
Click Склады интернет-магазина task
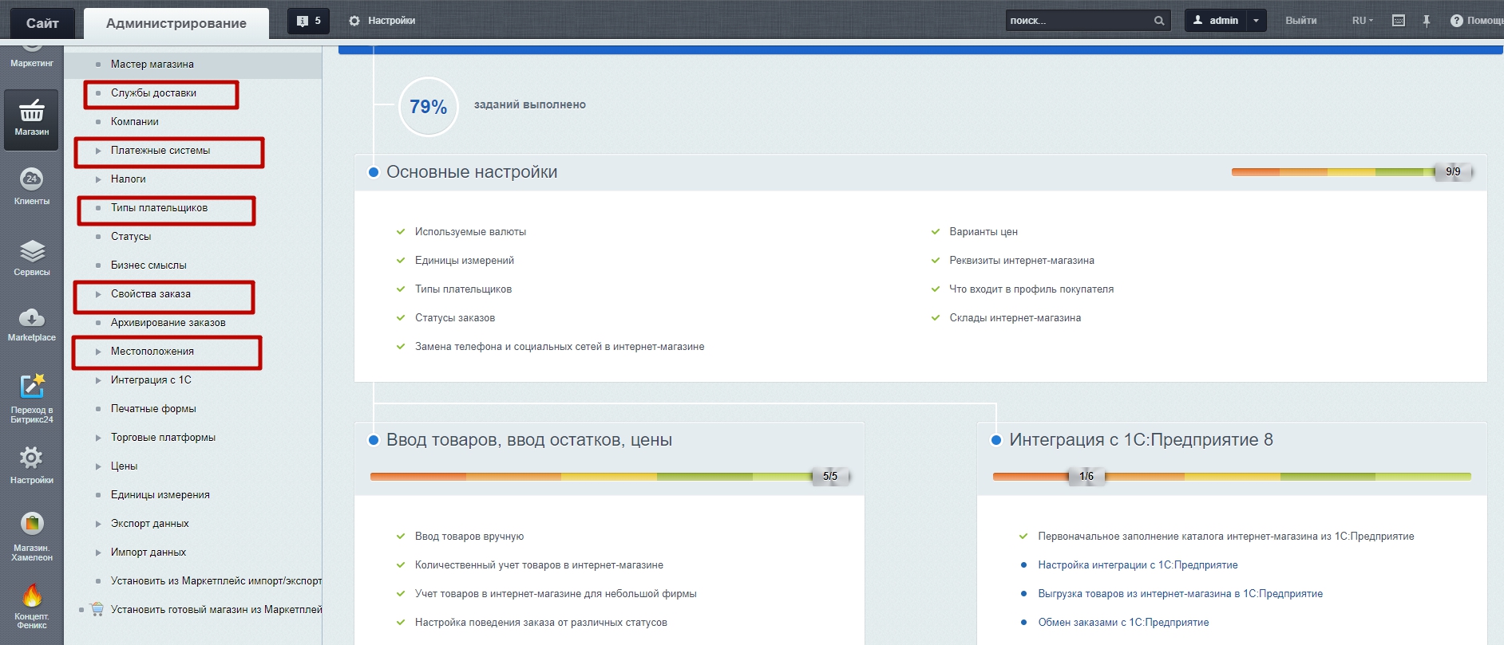[1015, 318]
